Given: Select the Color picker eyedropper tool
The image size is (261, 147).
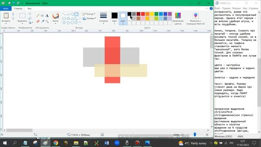Looking at the screenshot, I should tap(42, 21).
